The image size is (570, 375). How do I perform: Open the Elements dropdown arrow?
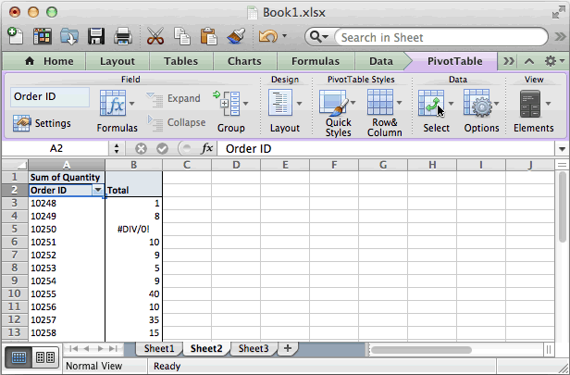(548, 104)
